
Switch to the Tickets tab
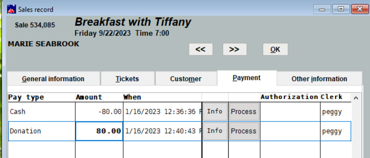pyautogui.click(x=128, y=79)
